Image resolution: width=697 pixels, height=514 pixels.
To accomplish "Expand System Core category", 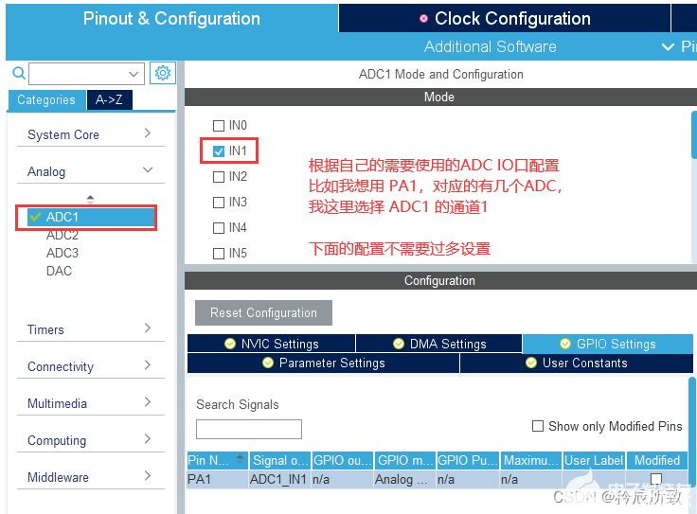I will coord(90,134).
